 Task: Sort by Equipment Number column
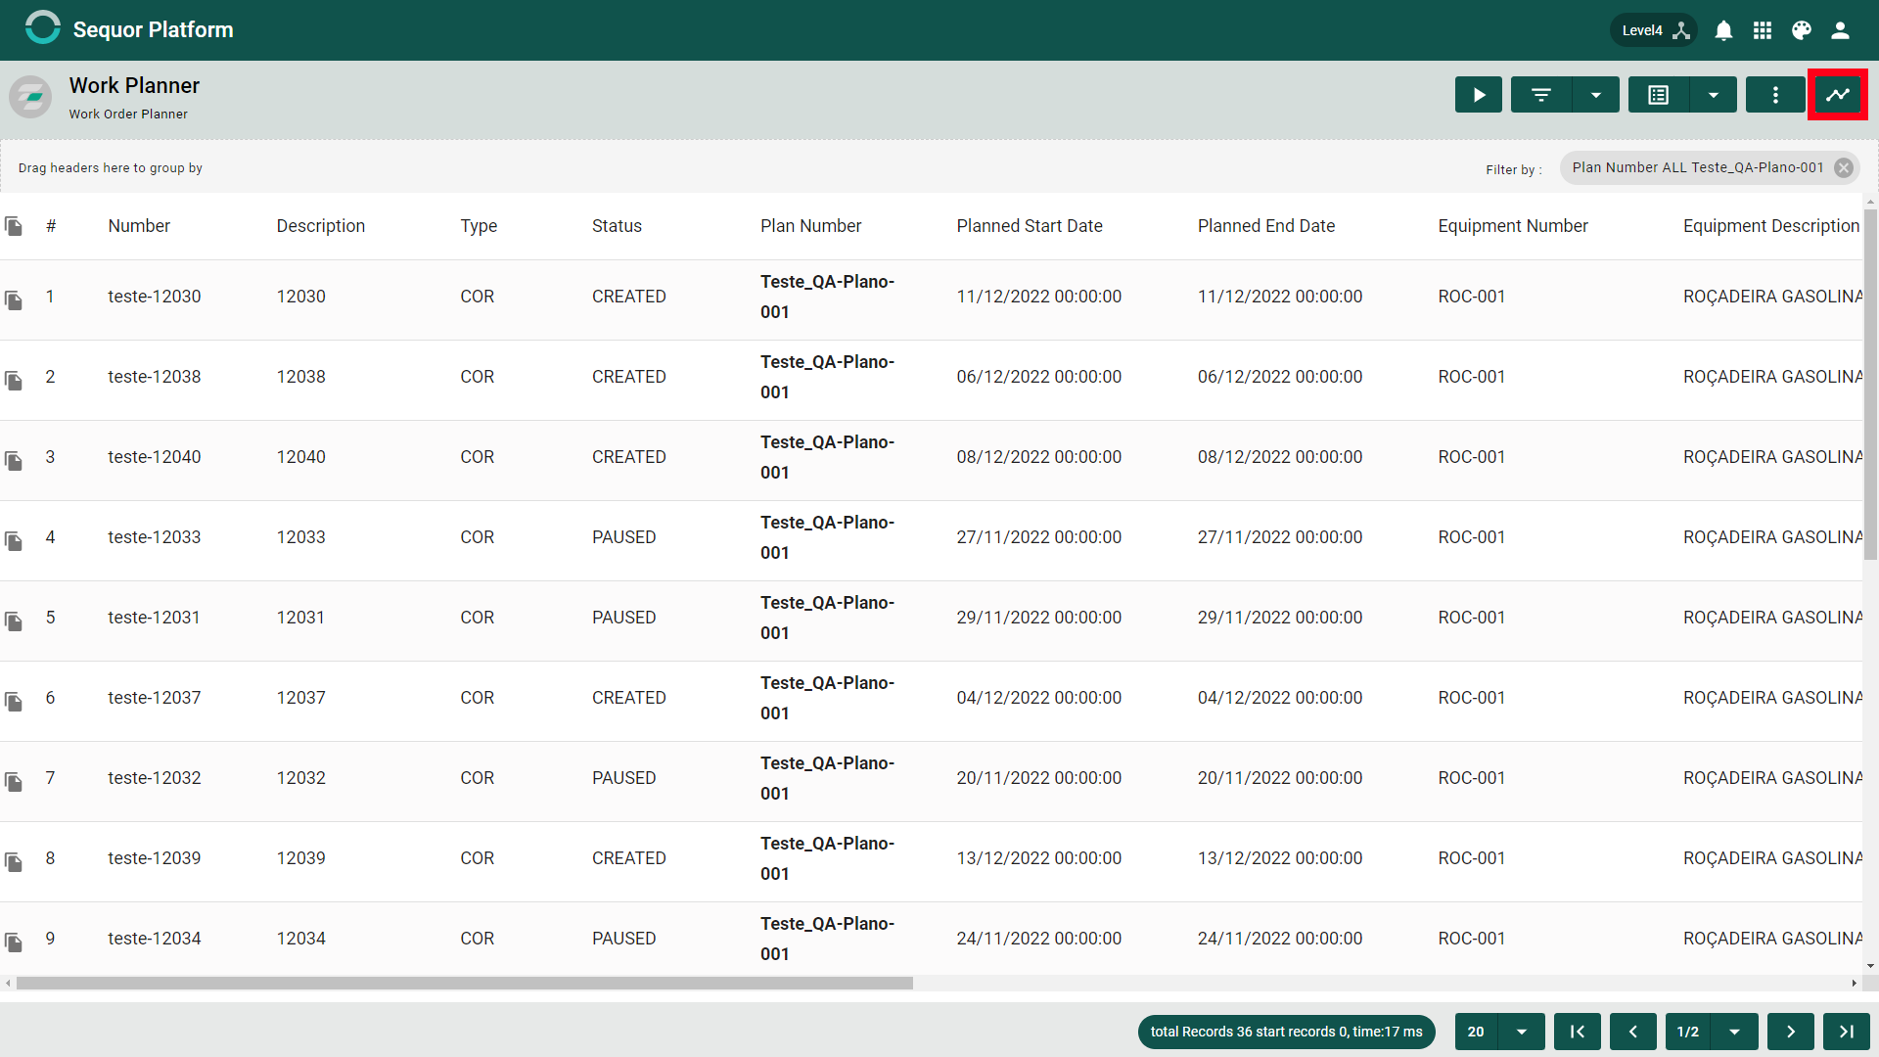[x=1513, y=226]
